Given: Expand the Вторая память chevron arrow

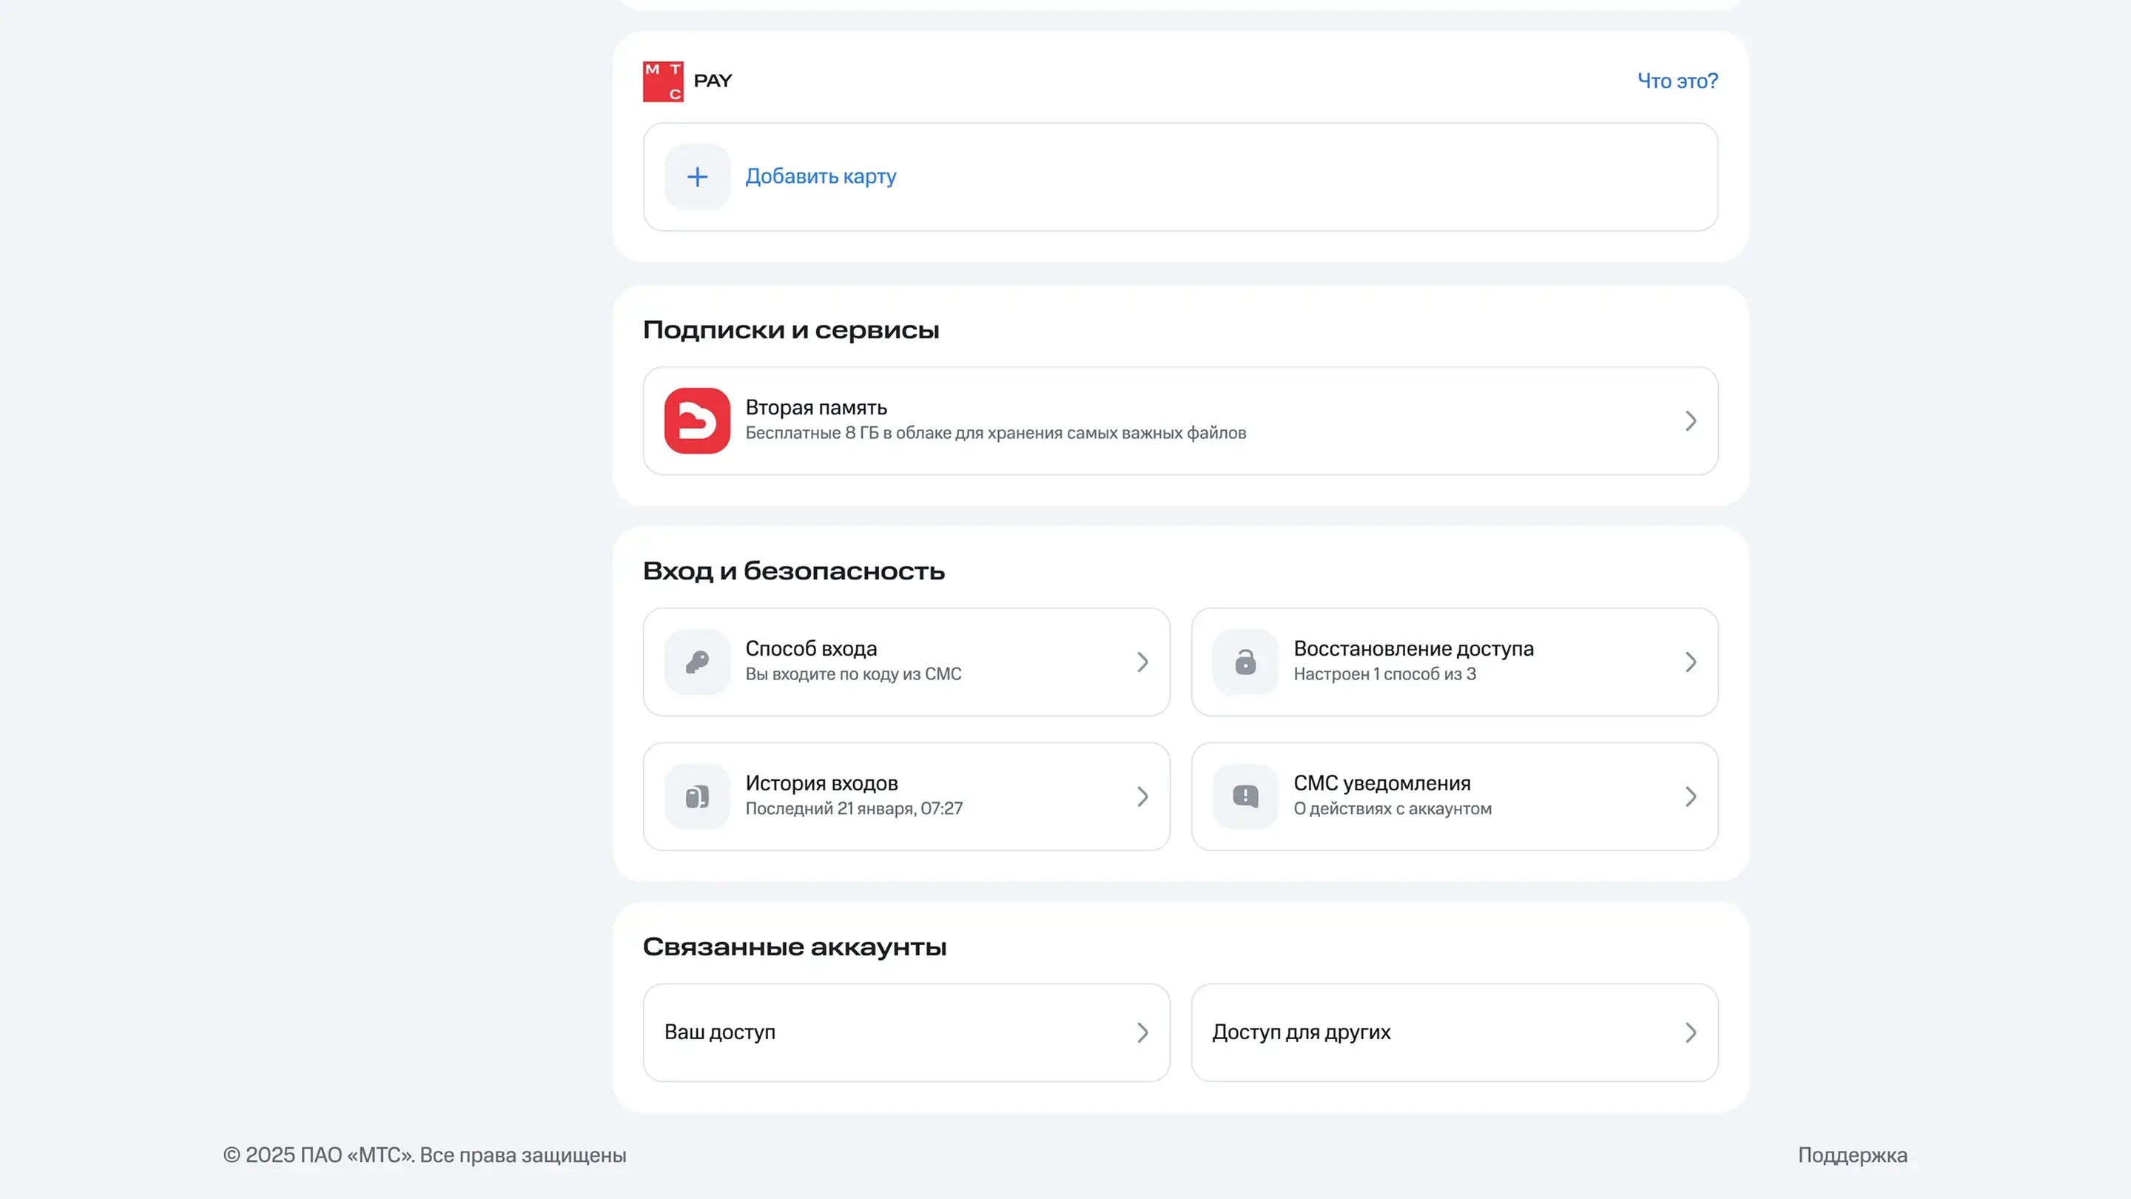Looking at the screenshot, I should click(x=1690, y=420).
